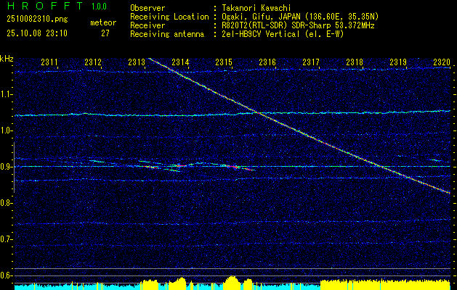Click the 0.6 frequency axis label
457x290 pixels.
pos(7,275)
